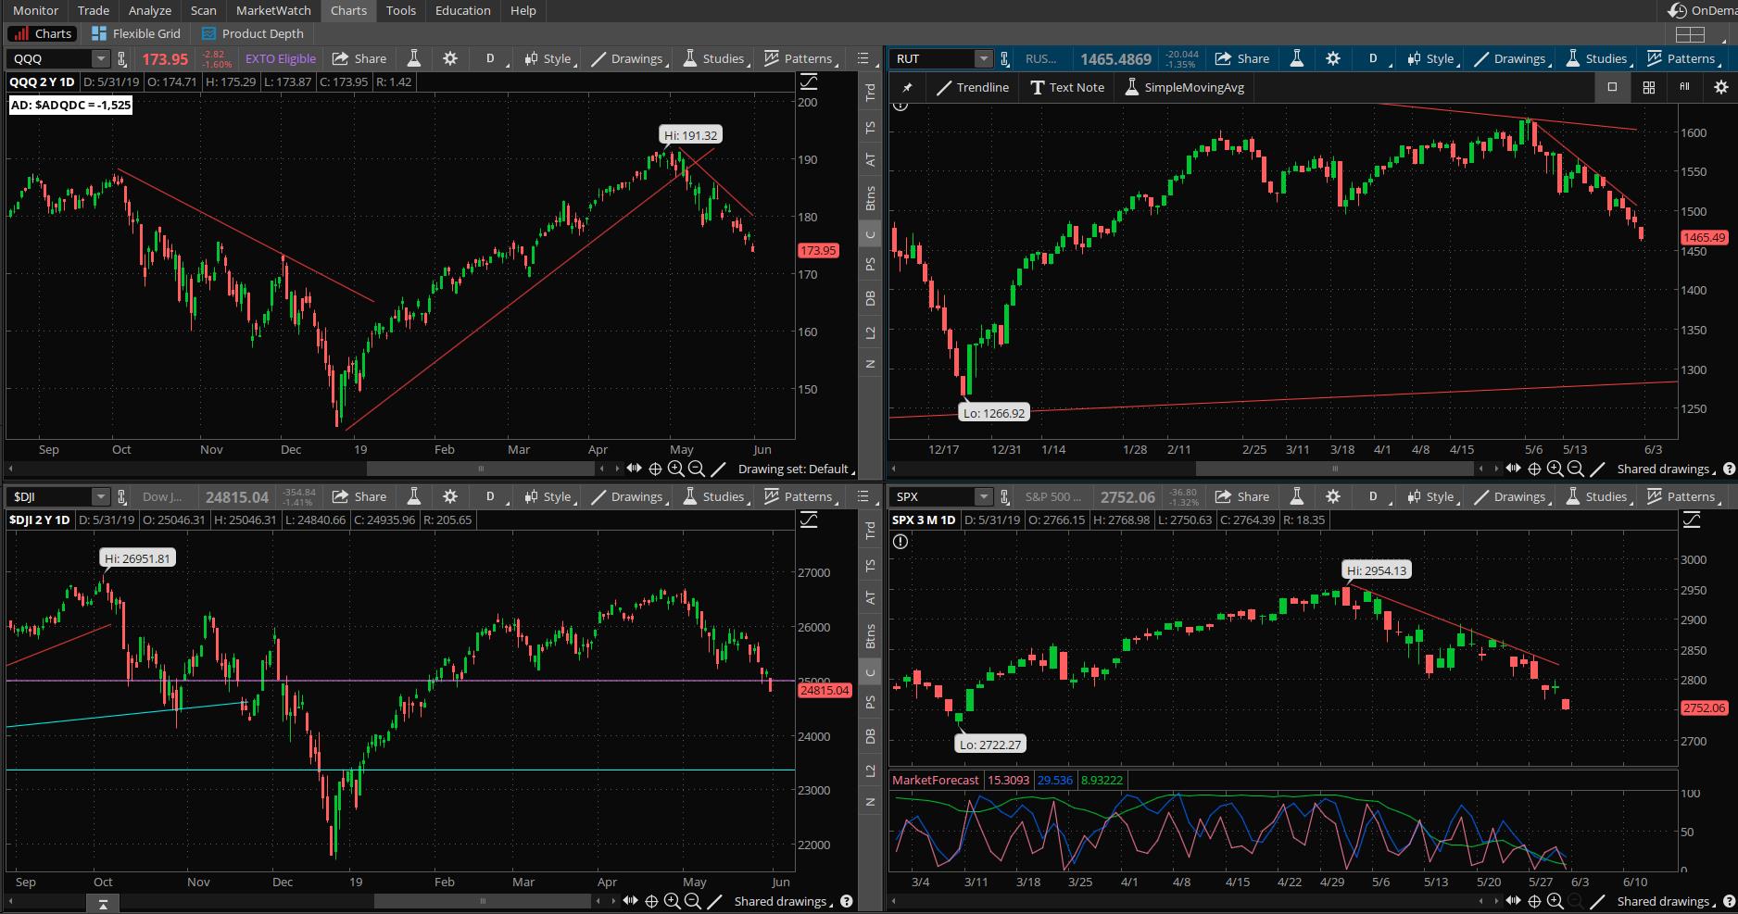The image size is (1738, 914).
Task: Open chart settings gear in RUT chart
Action: [1333, 58]
